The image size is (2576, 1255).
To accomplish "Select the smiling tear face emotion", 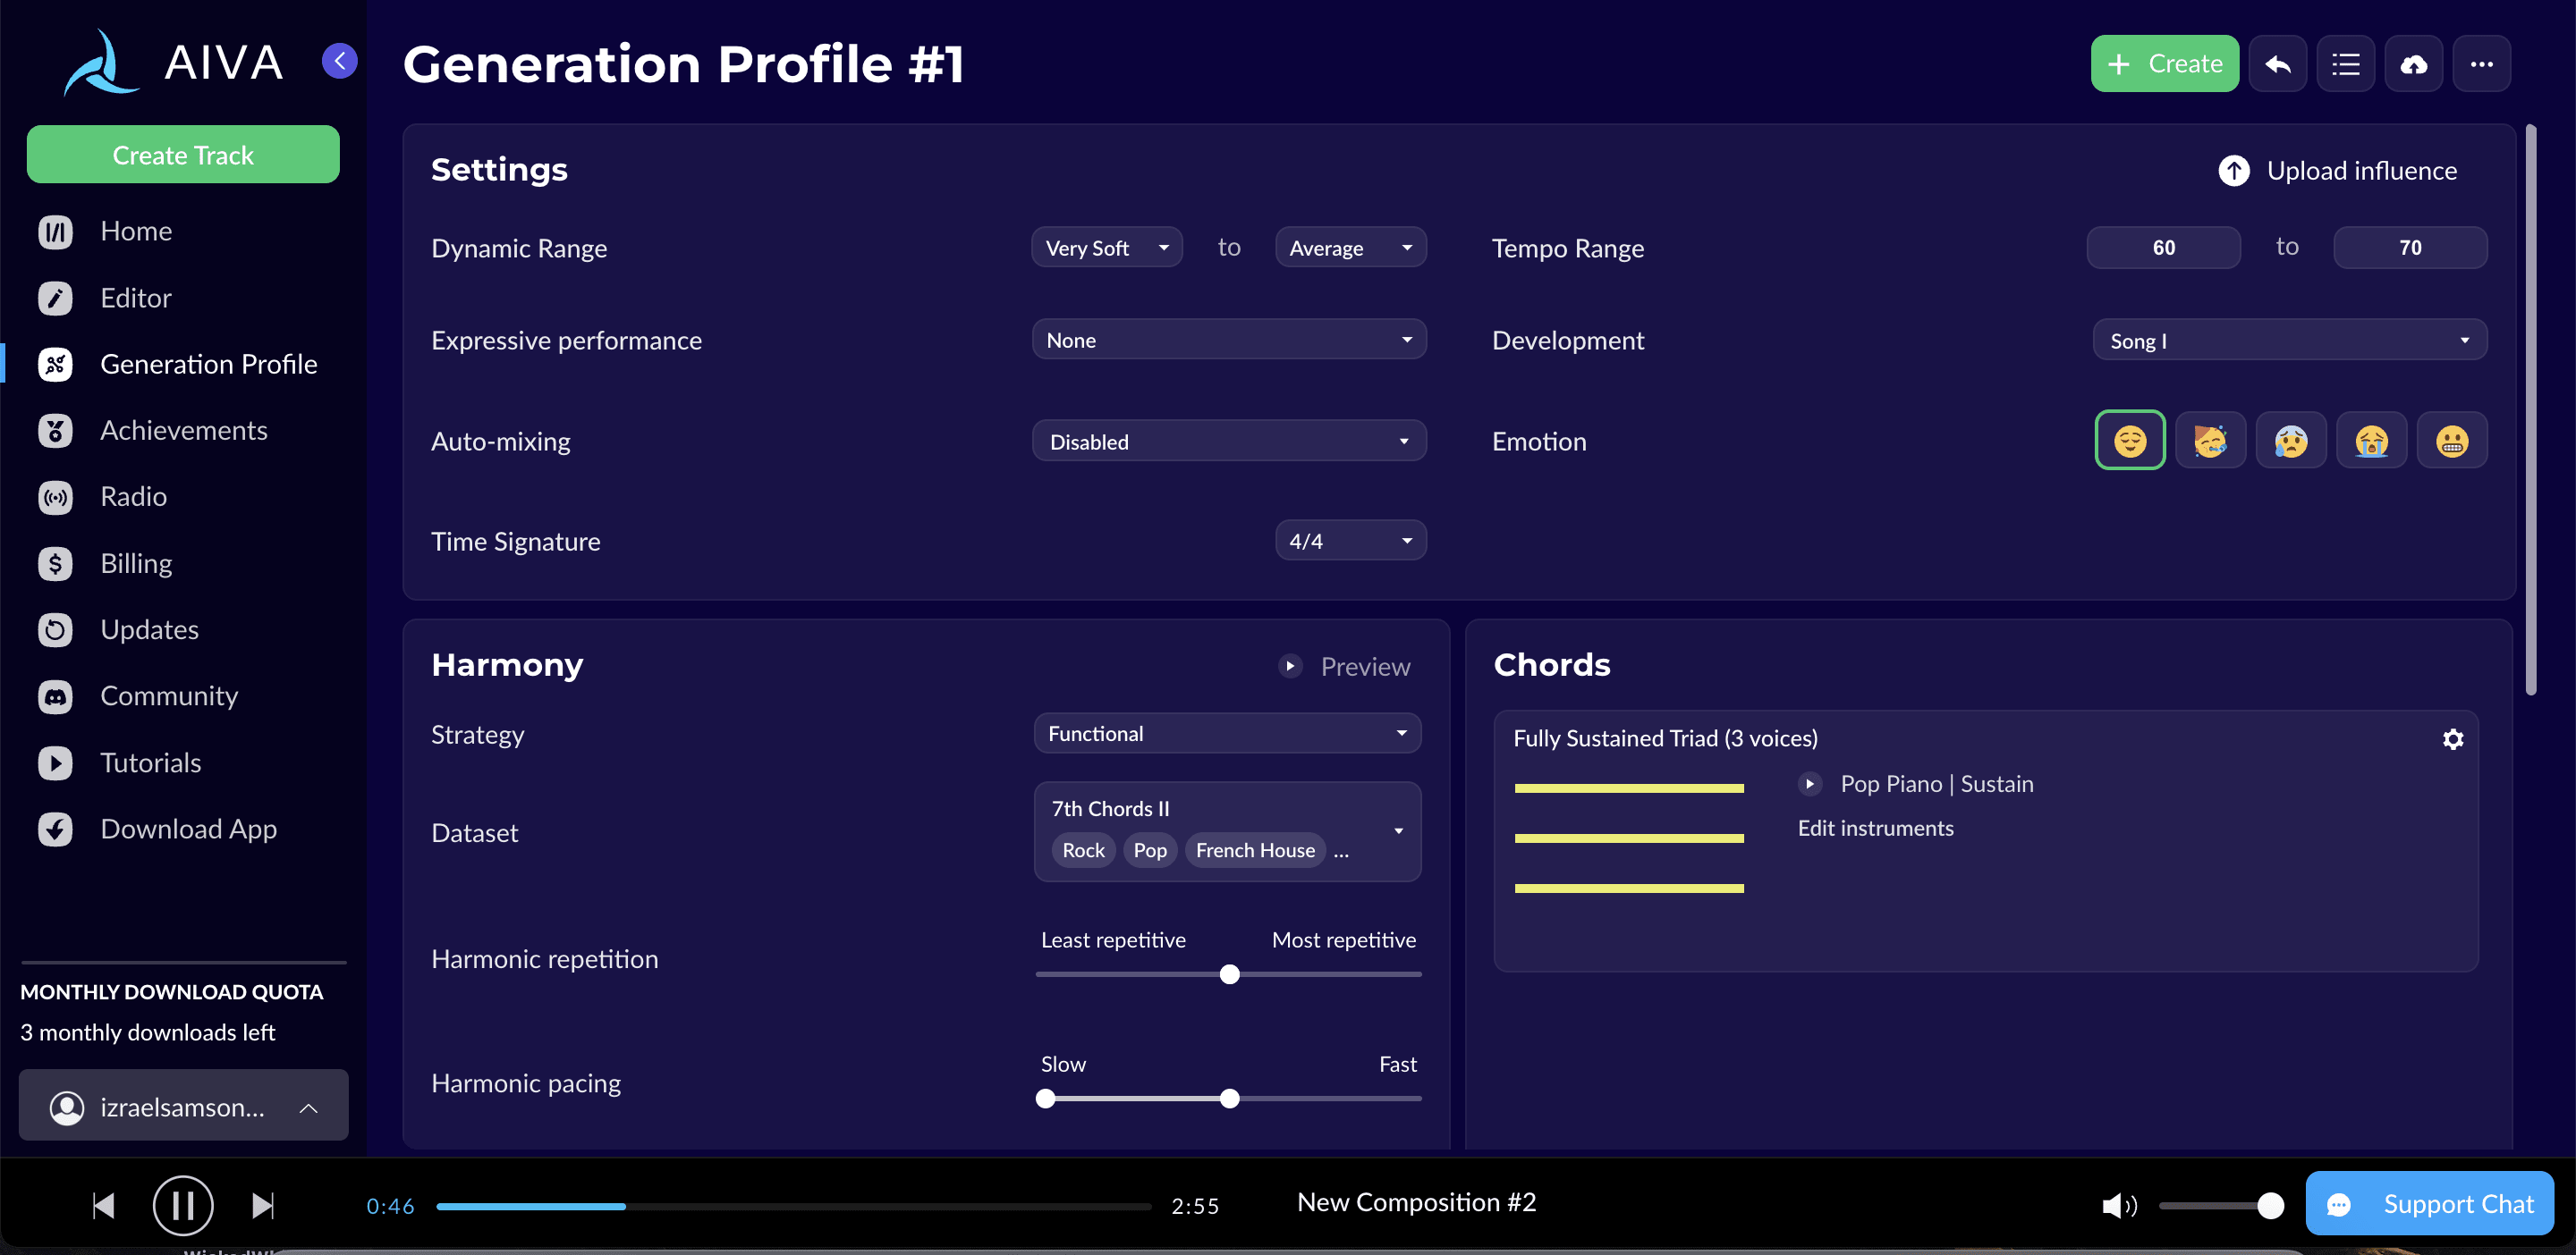I will pos(2210,441).
